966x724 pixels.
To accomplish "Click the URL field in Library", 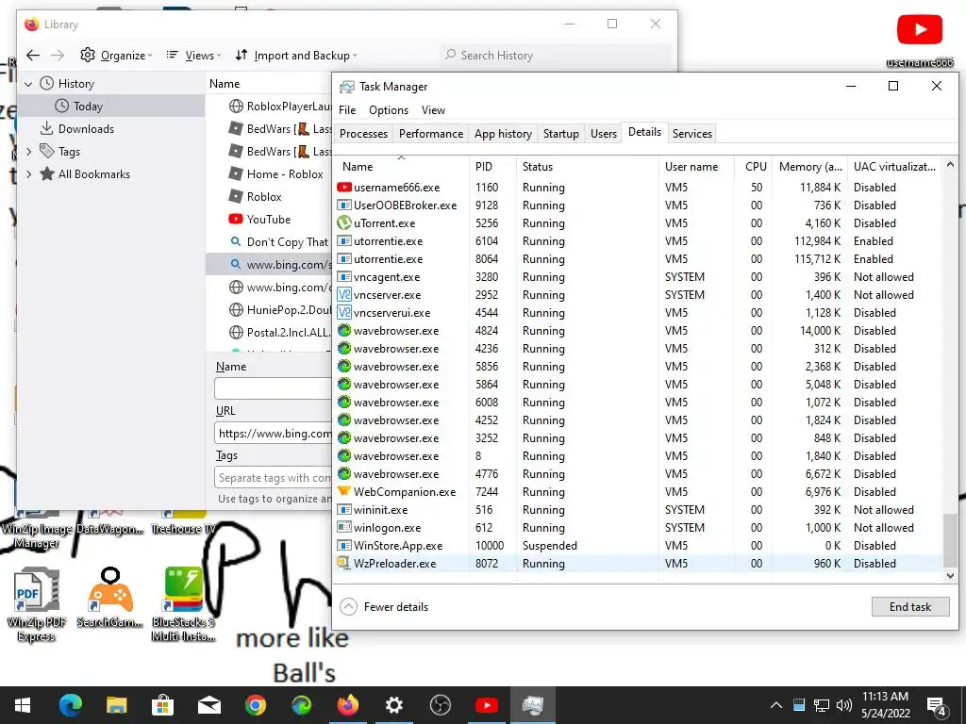I will pos(274,434).
